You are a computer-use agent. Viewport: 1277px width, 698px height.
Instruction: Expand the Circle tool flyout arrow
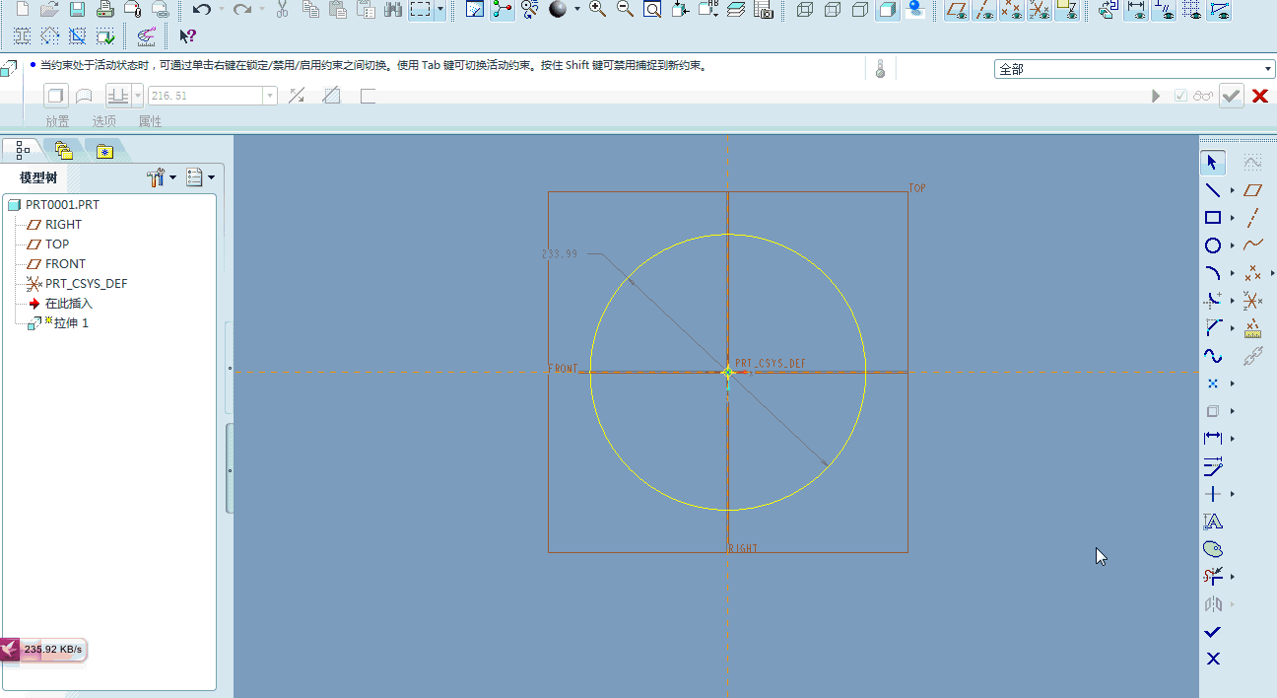point(1232,245)
